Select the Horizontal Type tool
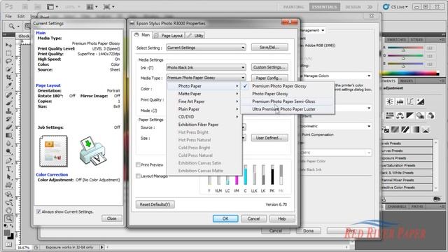This screenshot has width=448, height=252. pyautogui.click(x=8, y=169)
